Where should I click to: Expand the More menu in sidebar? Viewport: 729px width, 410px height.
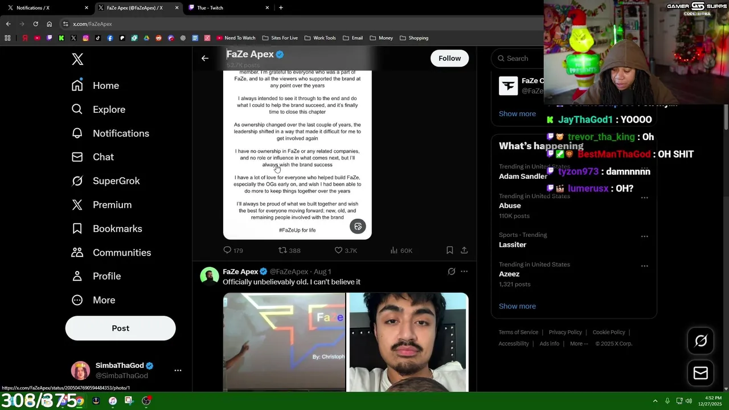point(93,300)
